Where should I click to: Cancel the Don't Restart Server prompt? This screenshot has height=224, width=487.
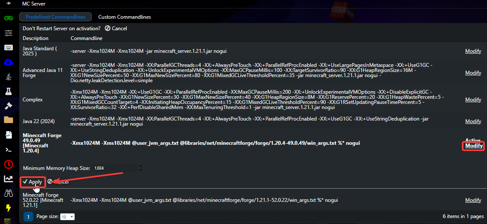coord(116,28)
